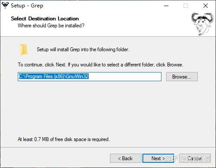Minimize the Setup - Grep window

(166, 6)
